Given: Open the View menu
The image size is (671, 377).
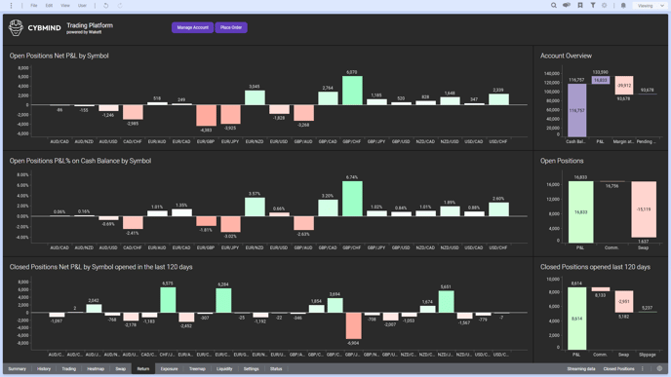Looking at the screenshot, I should 65,6.
